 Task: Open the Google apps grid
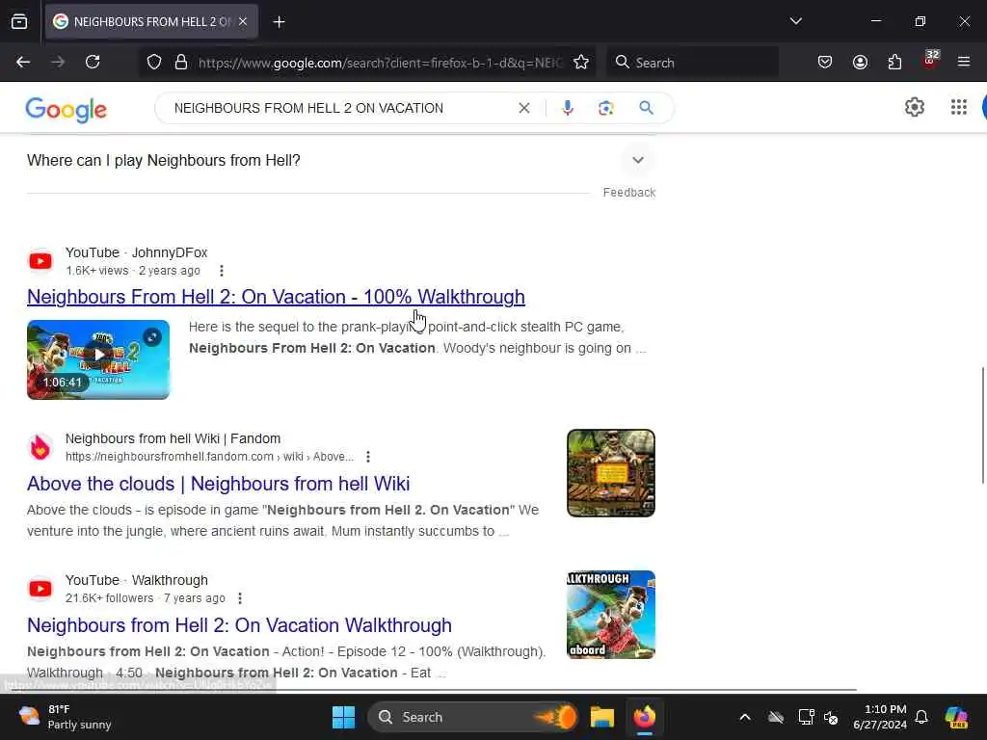(x=959, y=108)
